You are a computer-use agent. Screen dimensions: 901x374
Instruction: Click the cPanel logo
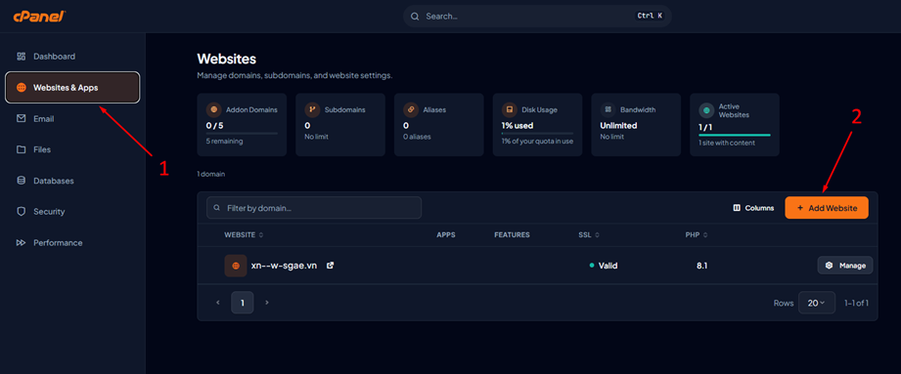(40, 17)
